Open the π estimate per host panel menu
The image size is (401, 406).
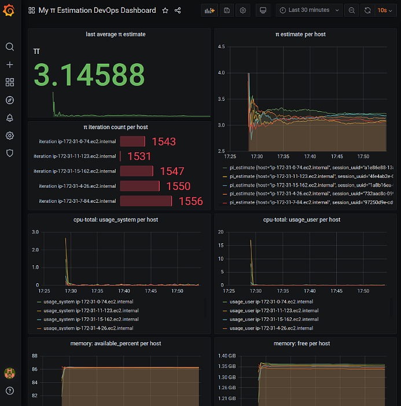[300, 34]
